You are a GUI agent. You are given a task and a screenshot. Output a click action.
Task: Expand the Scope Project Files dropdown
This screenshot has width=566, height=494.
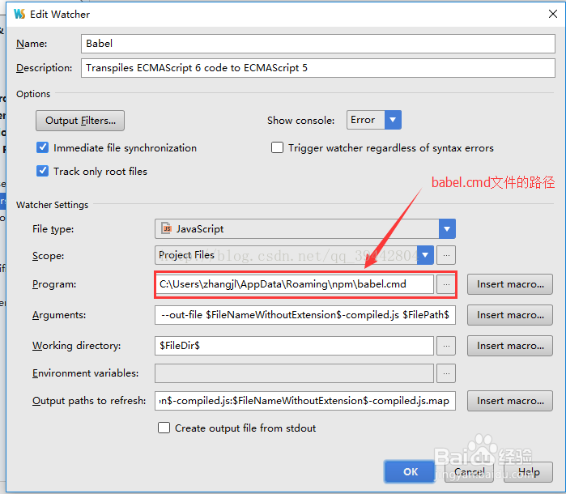point(425,255)
